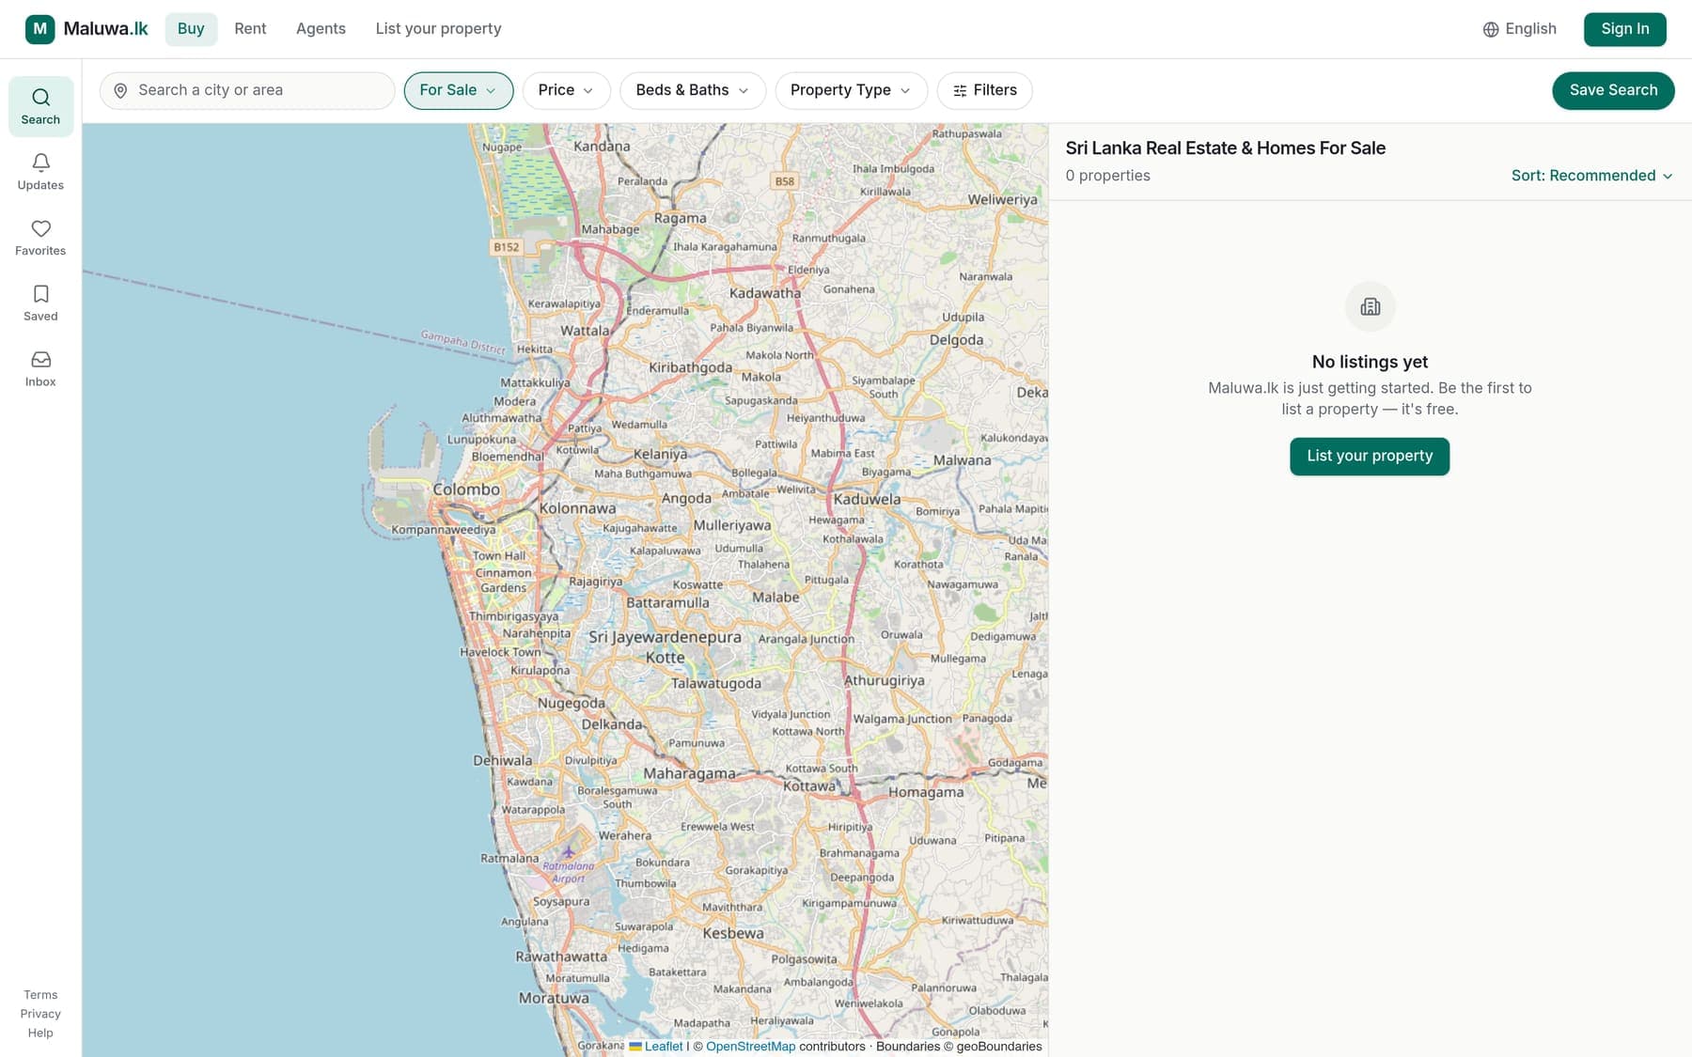
Task: Change Sort: Recommended ordering
Action: (1591, 176)
